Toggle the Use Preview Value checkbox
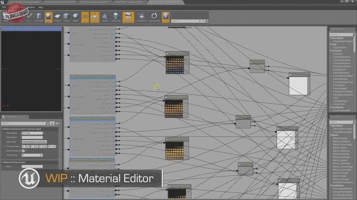 coord(23,151)
